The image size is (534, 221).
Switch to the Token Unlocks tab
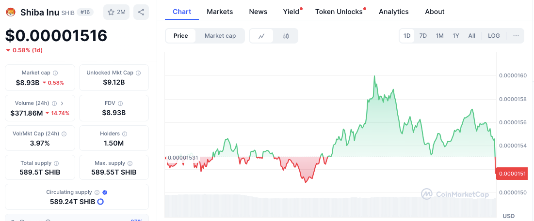tap(339, 12)
